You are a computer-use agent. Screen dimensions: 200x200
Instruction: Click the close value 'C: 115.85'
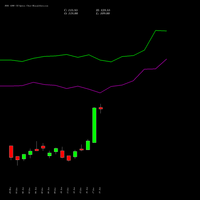(x=71, y=10)
